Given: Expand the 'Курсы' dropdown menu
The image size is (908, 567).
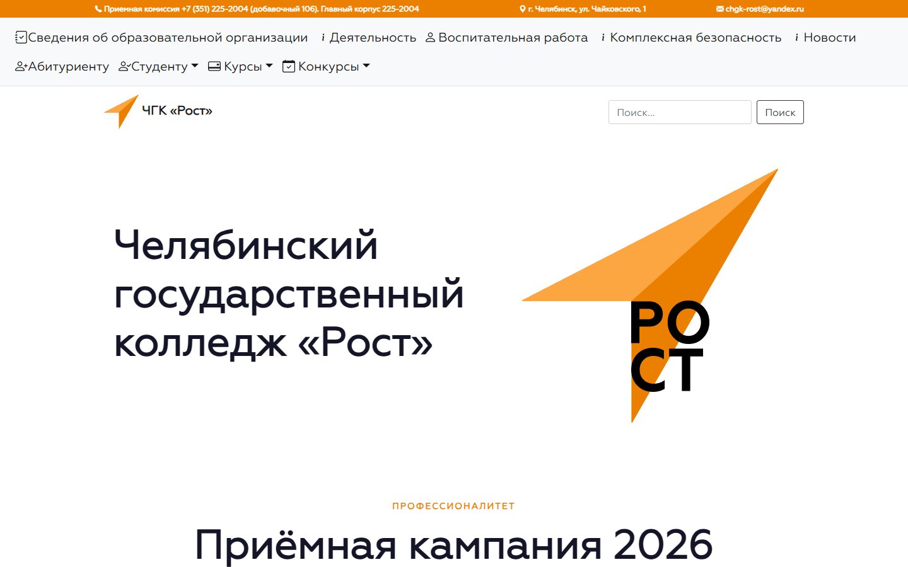Looking at the screenshot, I should 240,66.
